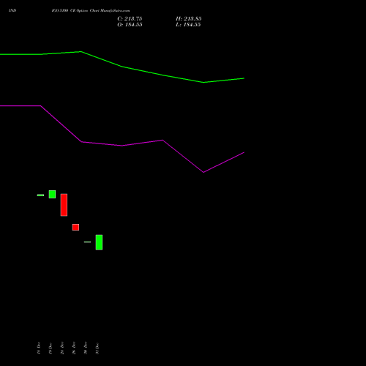The height and width of the screenshot is (366, 366).
Task: Click the green upper indicator line
Action: 122,67
